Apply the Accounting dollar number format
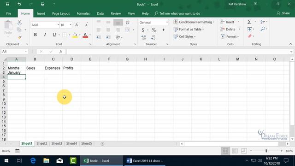295x166 pixels. point(143,30)
